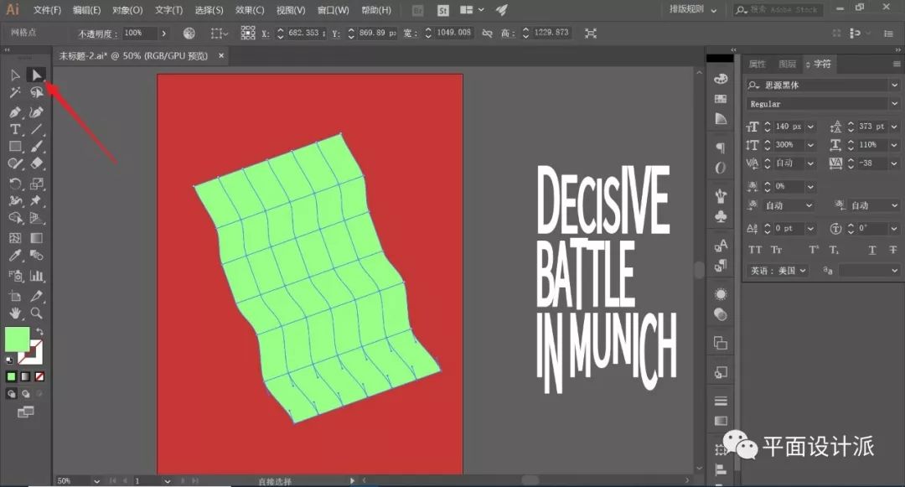
Task: Open the Paragraph panel icon
Action: click(720, 148)
